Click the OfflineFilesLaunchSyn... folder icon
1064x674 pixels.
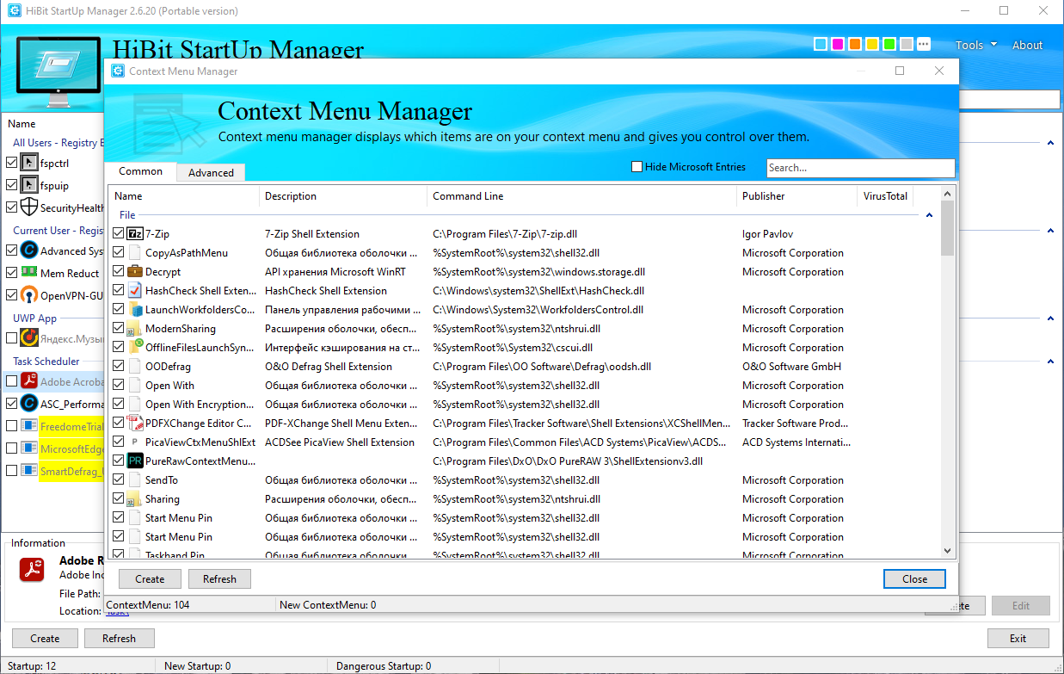pyautogui.click(x=135, y=348)
